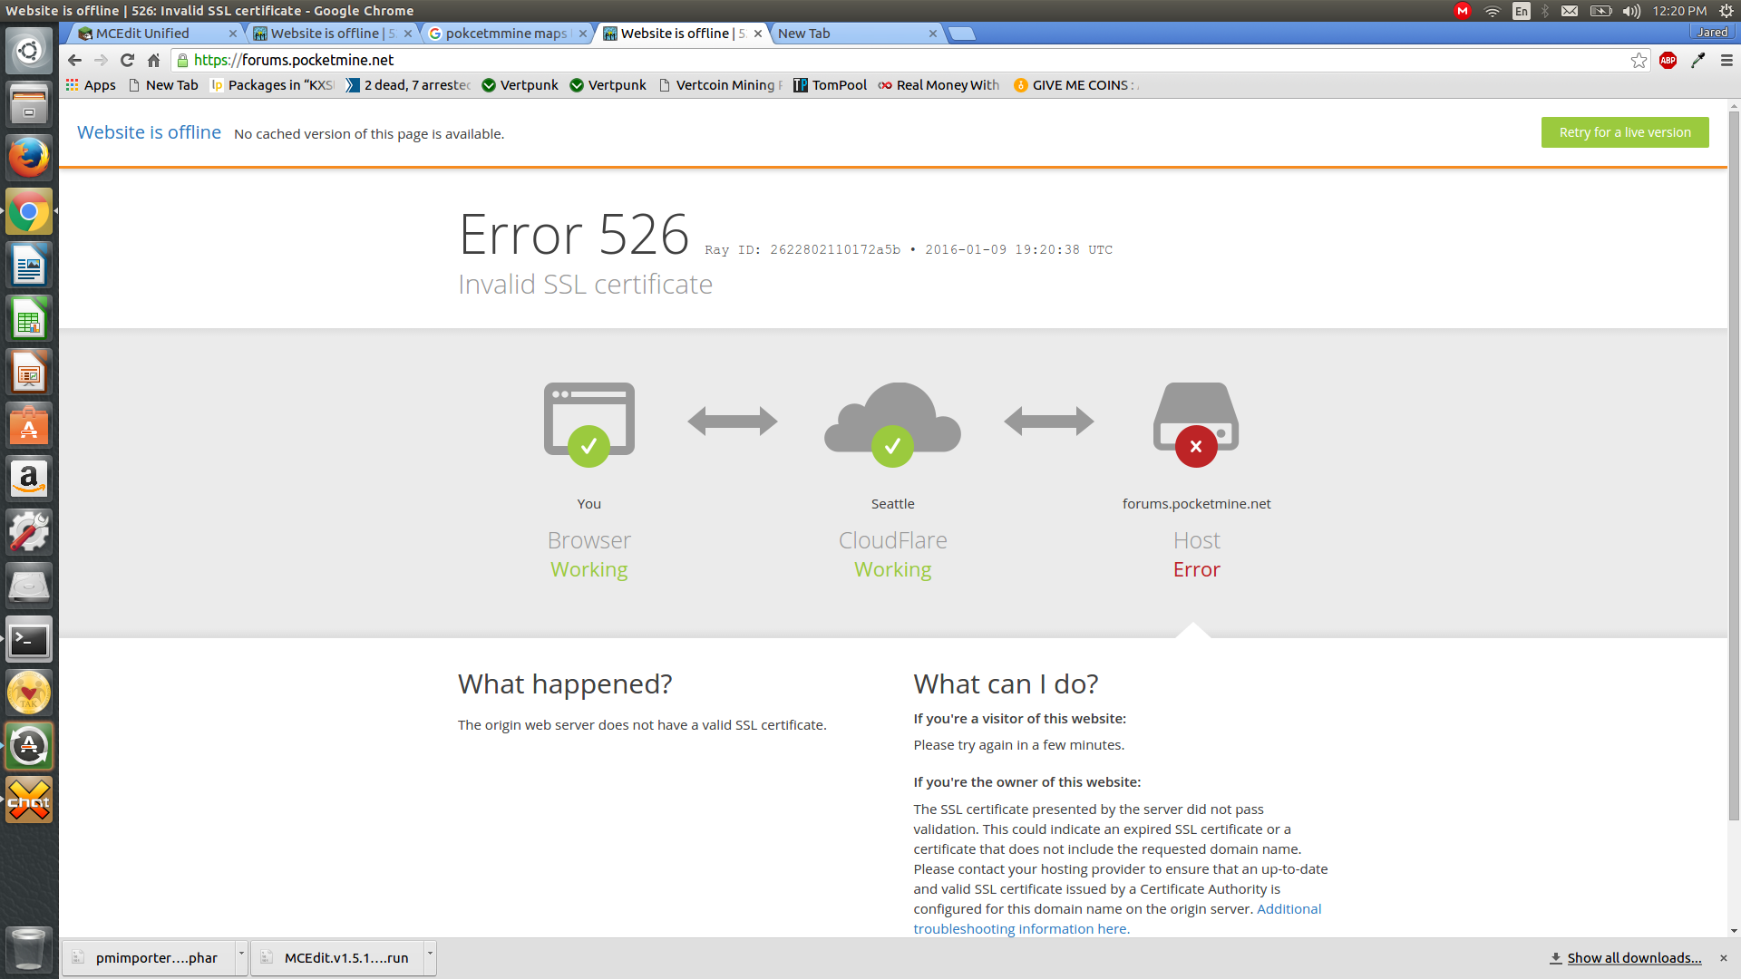Click Website is offline heading link
Image resolution: width=1741 pixels, height=979 pixels.
149,132
